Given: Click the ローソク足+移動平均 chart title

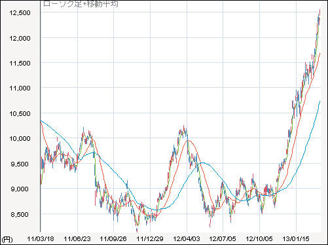Looking at the screenshot, I should (81, 4).
